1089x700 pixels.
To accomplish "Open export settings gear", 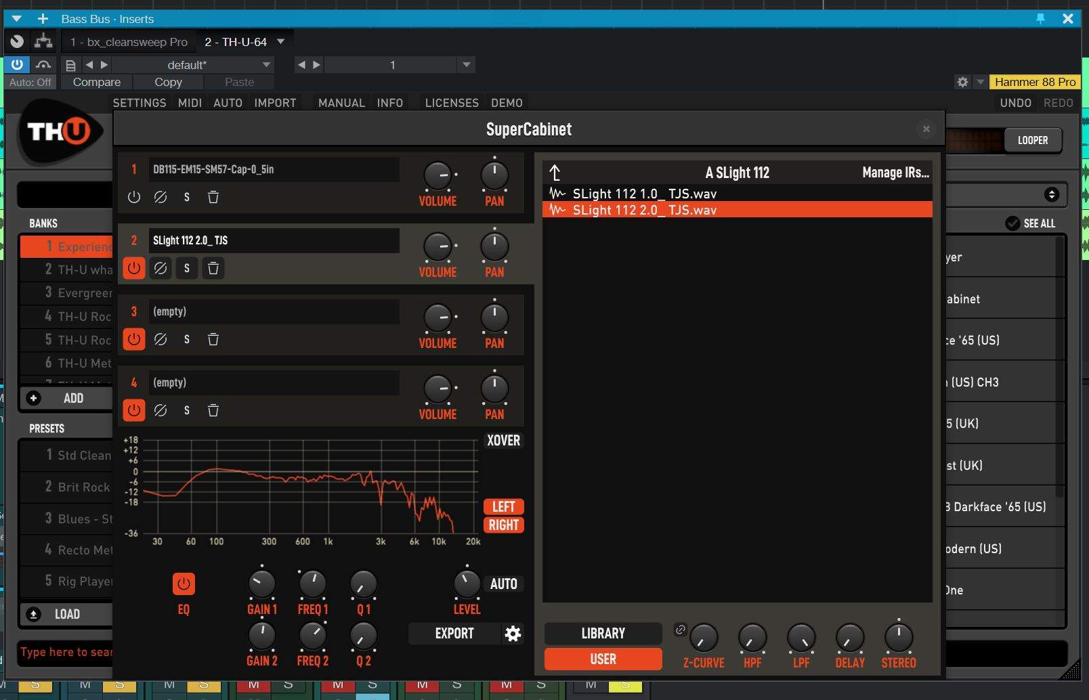I will coord(513,634).
